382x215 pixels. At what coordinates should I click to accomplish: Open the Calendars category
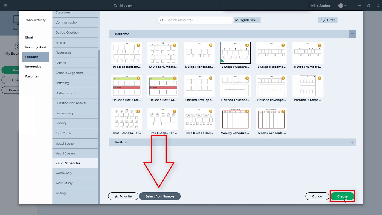(75, 13)
